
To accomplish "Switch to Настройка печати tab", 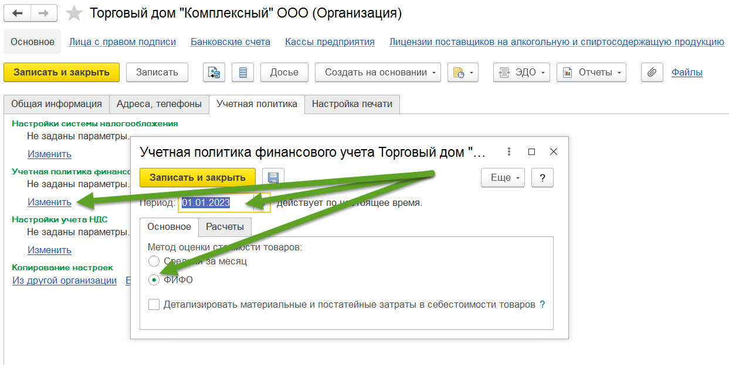I will coord(352,104).
